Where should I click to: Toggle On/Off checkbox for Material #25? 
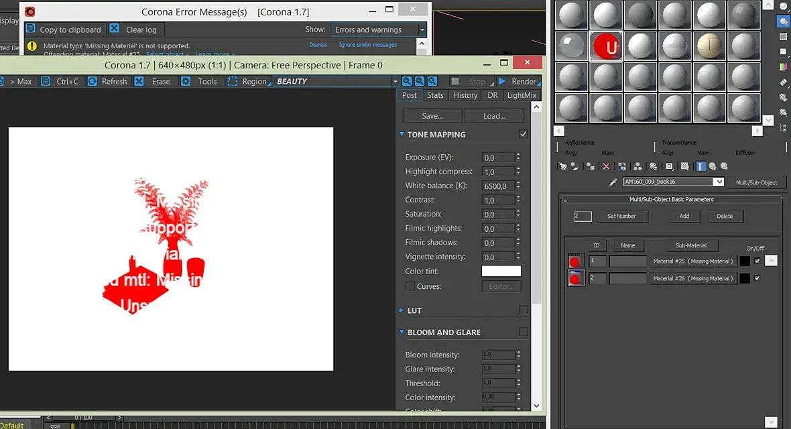[x=757, y=261]
